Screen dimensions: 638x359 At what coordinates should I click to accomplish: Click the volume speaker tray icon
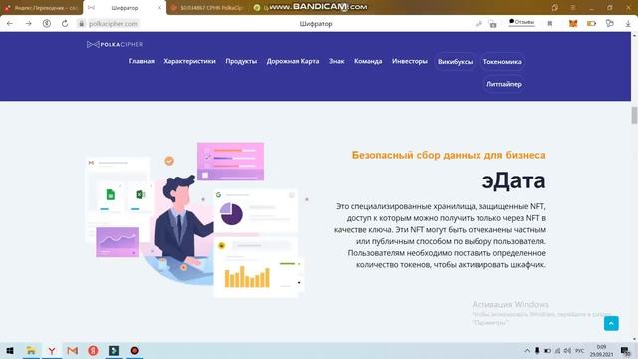click(x=567, y=351)
